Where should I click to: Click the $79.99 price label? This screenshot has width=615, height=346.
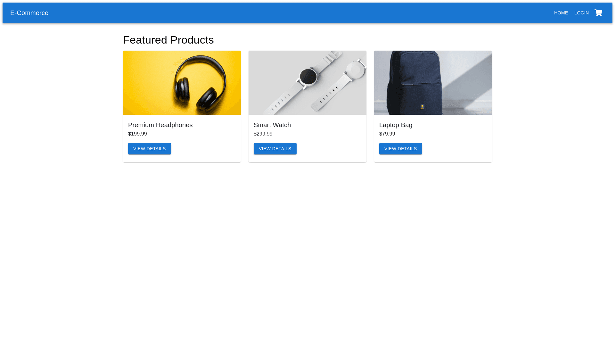[387, 134]
